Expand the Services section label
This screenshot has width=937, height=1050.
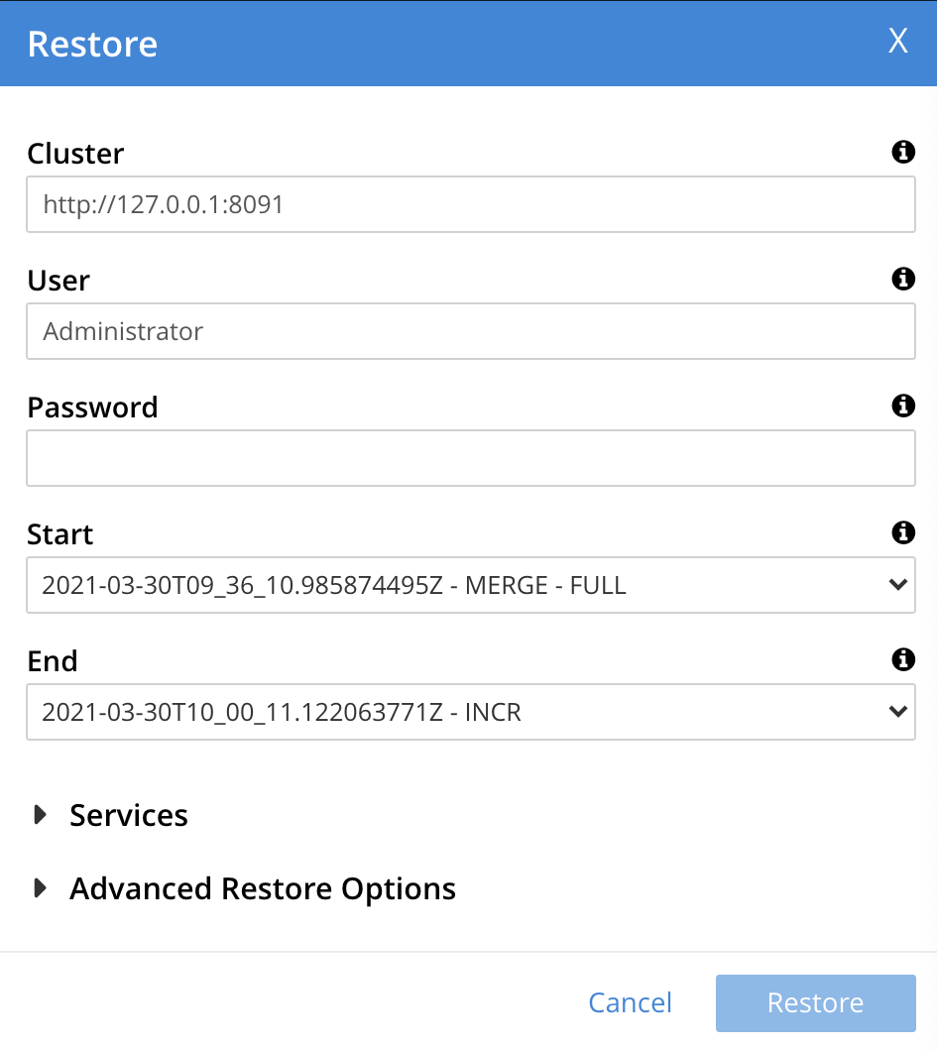[128, 815]
